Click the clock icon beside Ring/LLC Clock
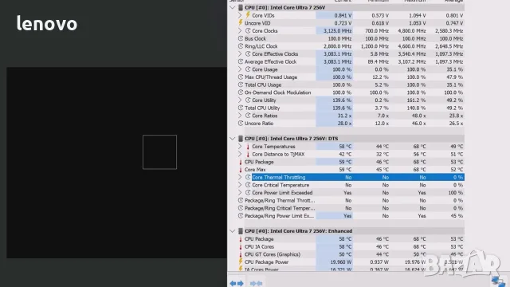This screenshot has height=287, width=510. (x=241, y=46)
